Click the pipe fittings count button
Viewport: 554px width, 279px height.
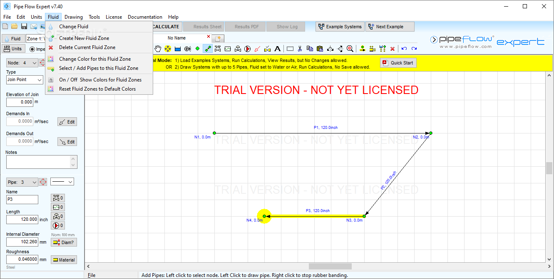58,198
